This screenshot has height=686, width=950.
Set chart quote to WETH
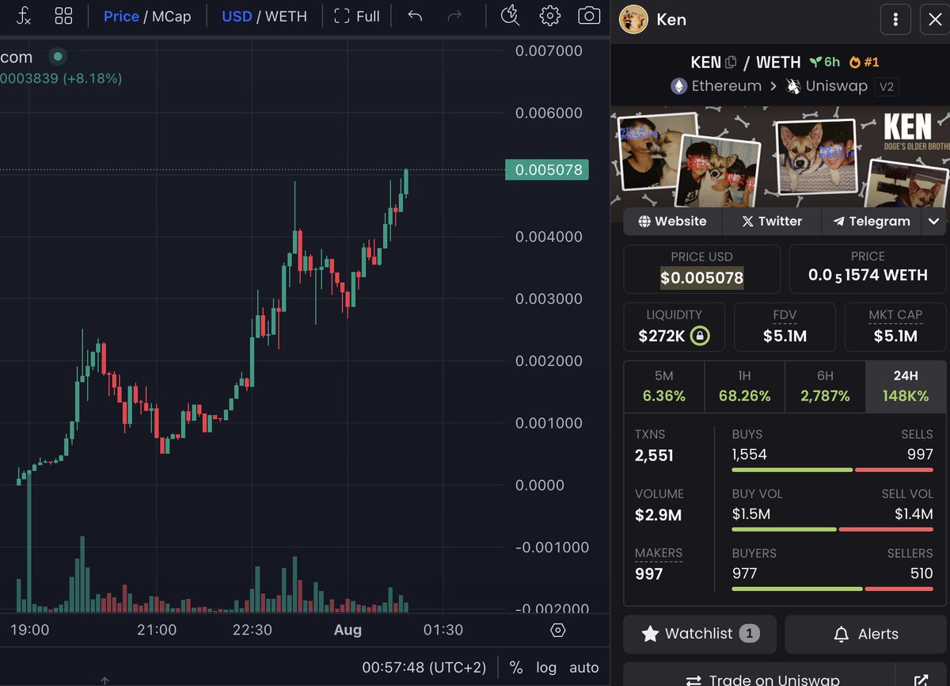(286, 16)
